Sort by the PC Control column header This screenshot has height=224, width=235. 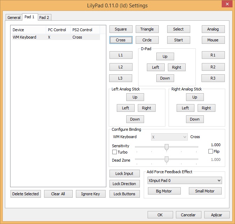(58, 30)
